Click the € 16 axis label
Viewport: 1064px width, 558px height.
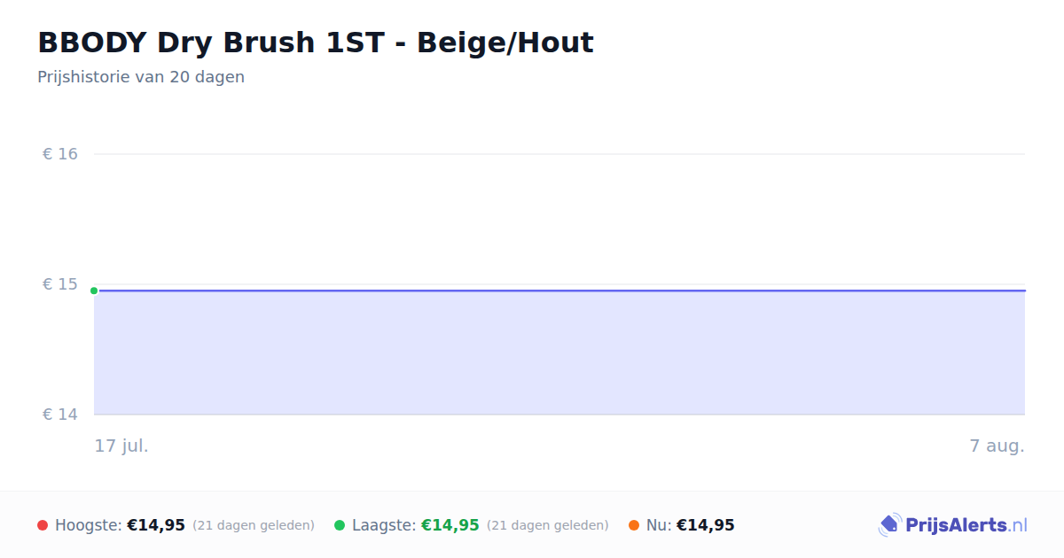[x=60, y=154]
